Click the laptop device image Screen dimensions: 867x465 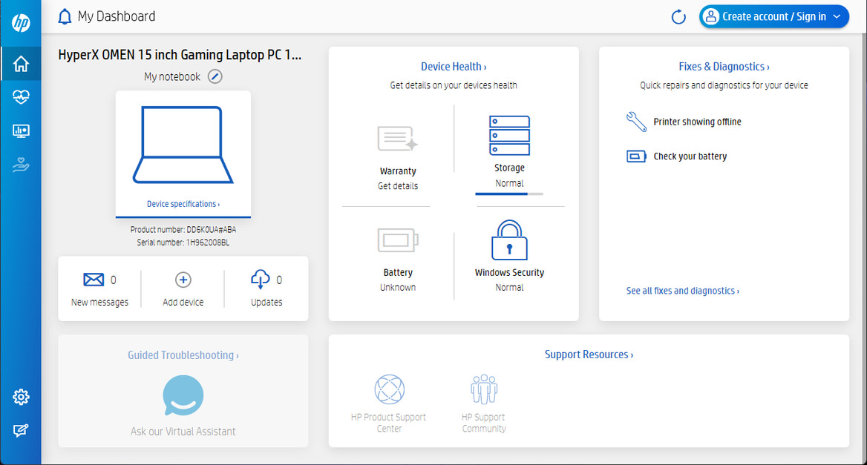[x=183, y=145]
